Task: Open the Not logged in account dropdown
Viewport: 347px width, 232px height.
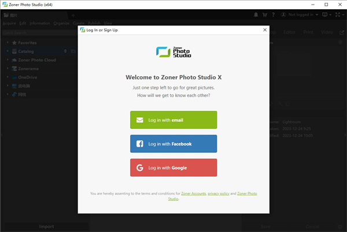Action: pyautogui.click(x=300, y=14)
